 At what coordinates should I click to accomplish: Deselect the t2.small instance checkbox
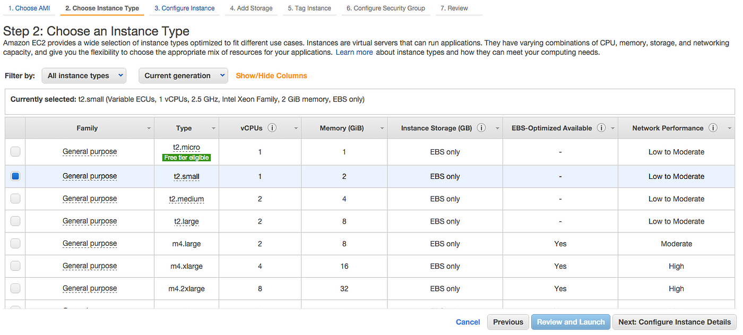click(15, 176)
